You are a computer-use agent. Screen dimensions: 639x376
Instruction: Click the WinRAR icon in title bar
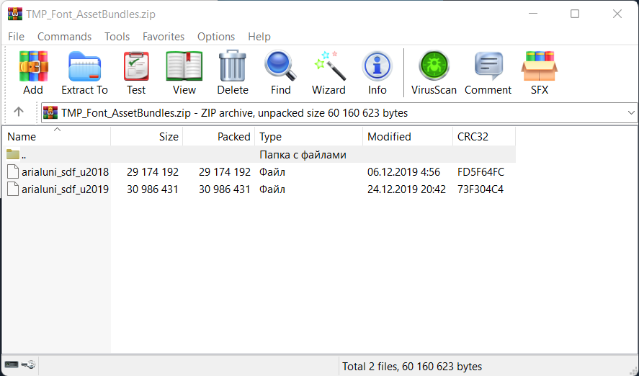pyautogui.click(x=15, y=14)
